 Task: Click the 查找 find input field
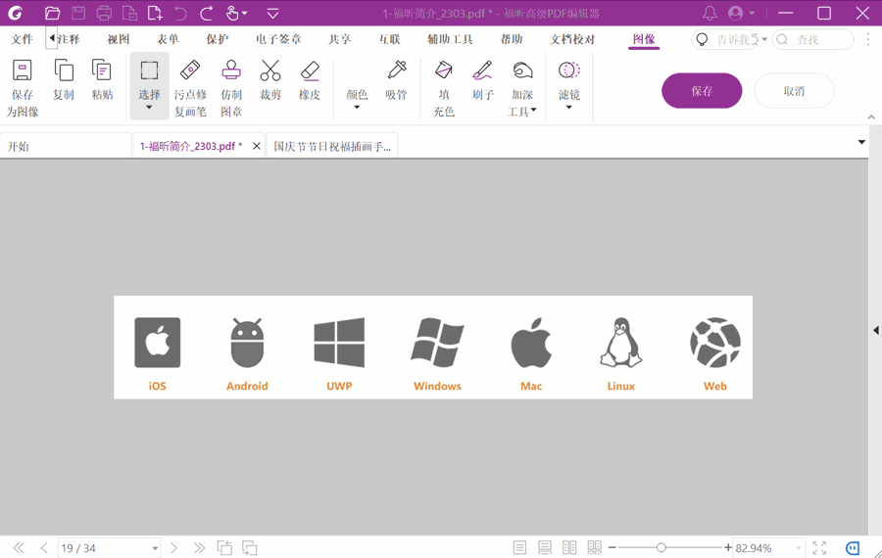click(x=812, y=39)
